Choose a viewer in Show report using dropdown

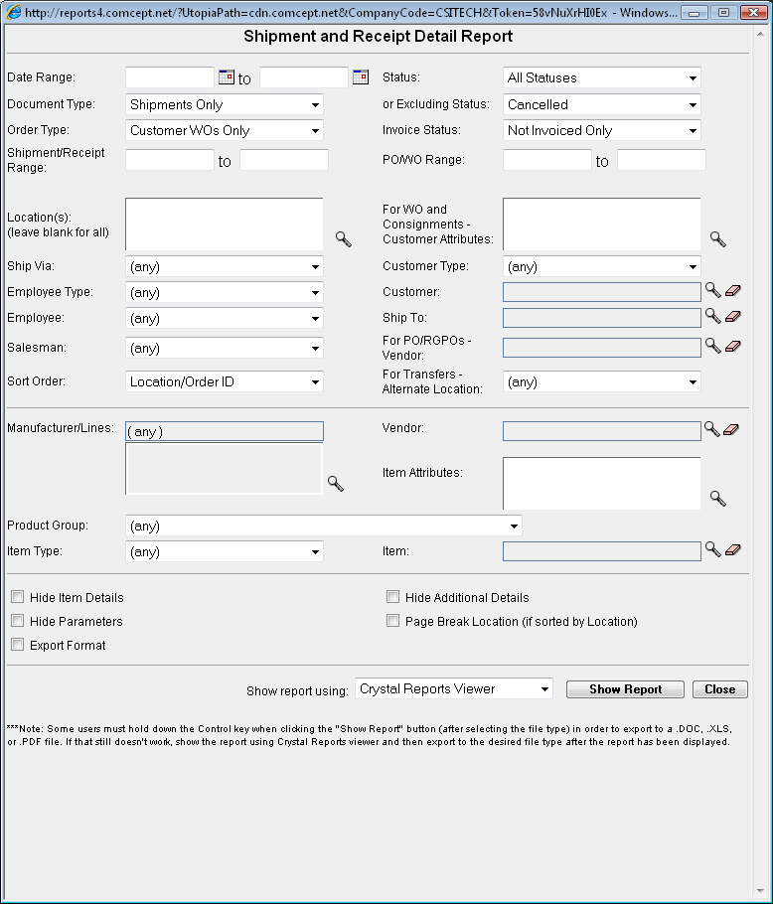coord(454,688)
